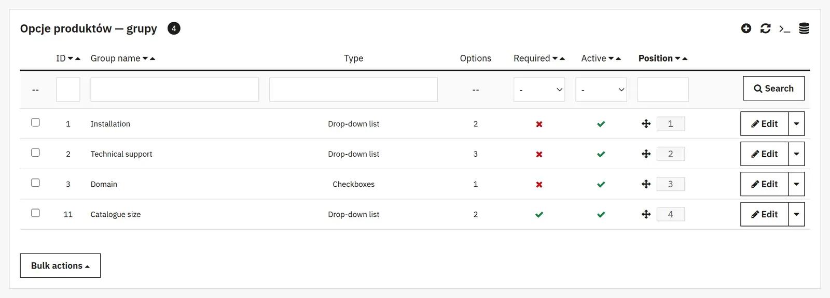Image resolution: width=830 pixels, height=298 pixels.
Task: Toggle Active status for Catalogue size
Action: [601, 215]
